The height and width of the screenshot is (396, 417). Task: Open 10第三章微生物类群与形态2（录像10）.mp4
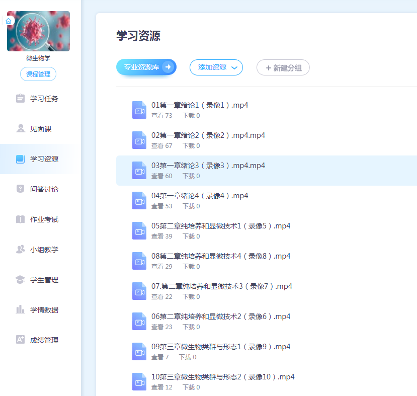[x=223, y=377]
